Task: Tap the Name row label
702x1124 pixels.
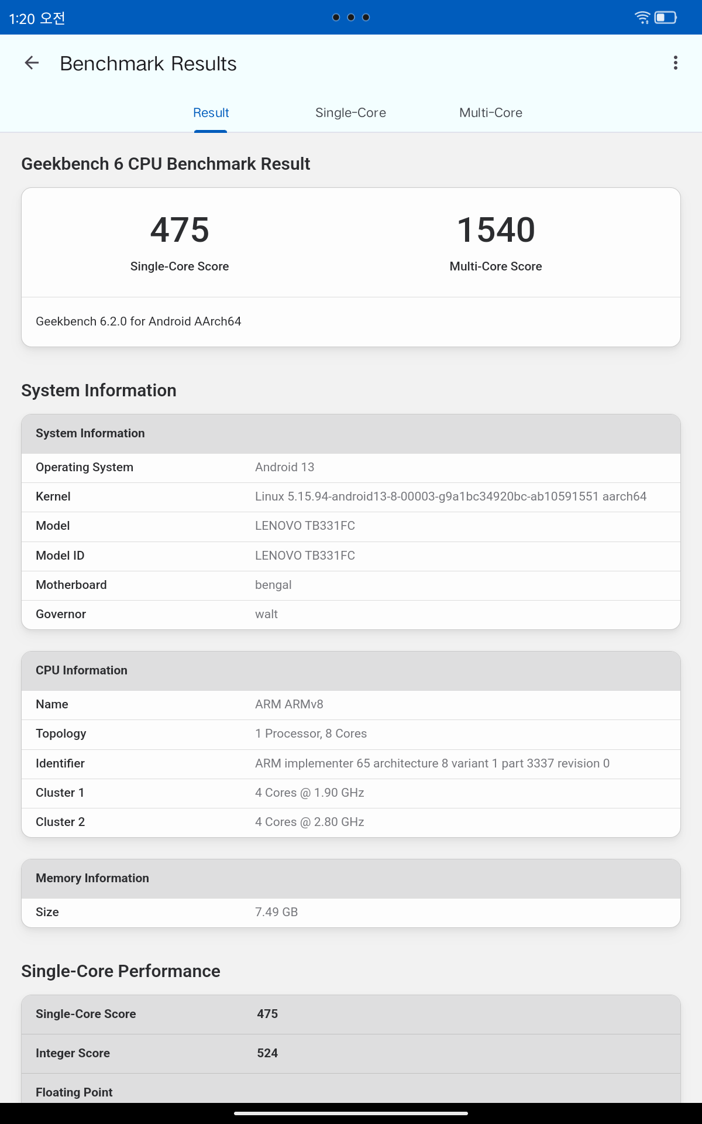Action: point(52,704)
